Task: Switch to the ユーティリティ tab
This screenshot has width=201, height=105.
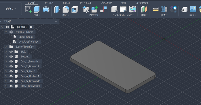Action: pyautogui.click(x=142, y=3)
